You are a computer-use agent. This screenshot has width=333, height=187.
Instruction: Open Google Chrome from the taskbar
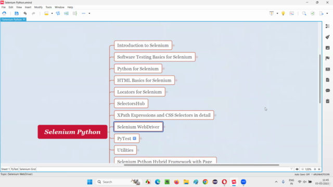pos(205,182)
